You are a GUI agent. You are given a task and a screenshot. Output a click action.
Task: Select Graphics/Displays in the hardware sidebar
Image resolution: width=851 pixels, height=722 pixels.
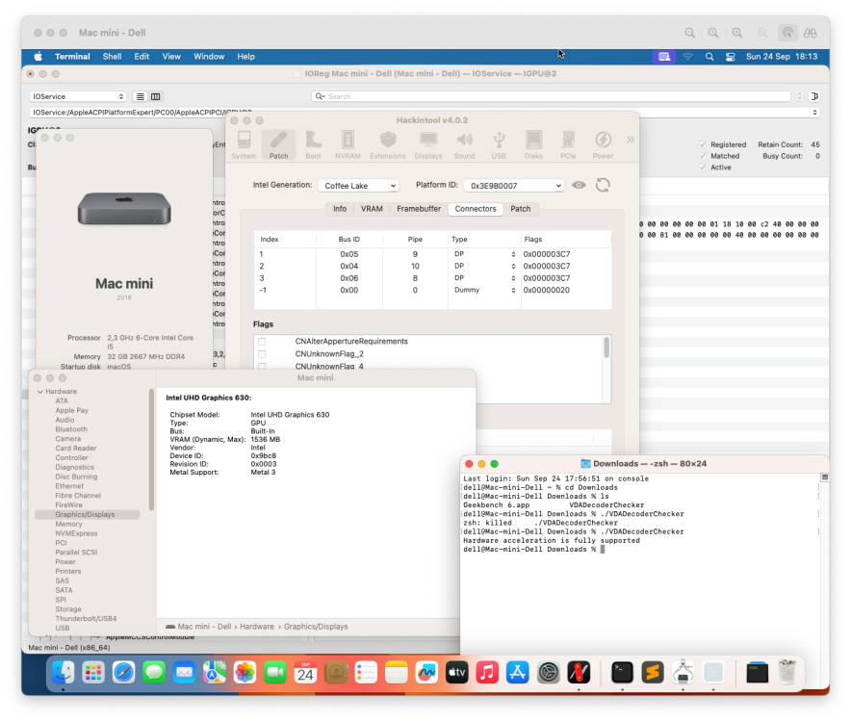[x=87, y=515]
